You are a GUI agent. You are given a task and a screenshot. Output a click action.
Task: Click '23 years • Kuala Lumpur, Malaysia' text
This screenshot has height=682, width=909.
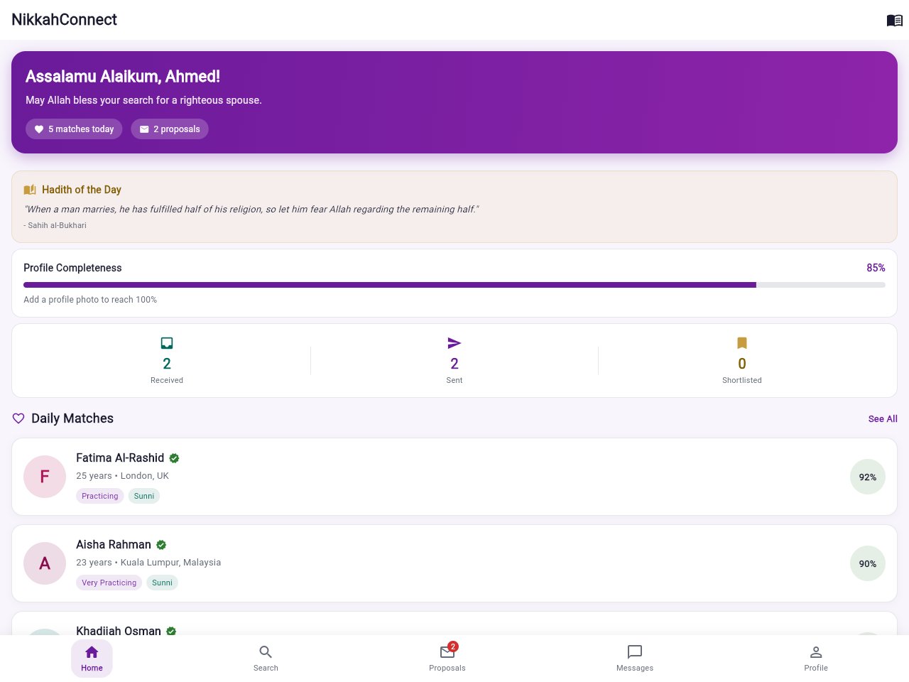pyautogui.click(x=148, y=563)
